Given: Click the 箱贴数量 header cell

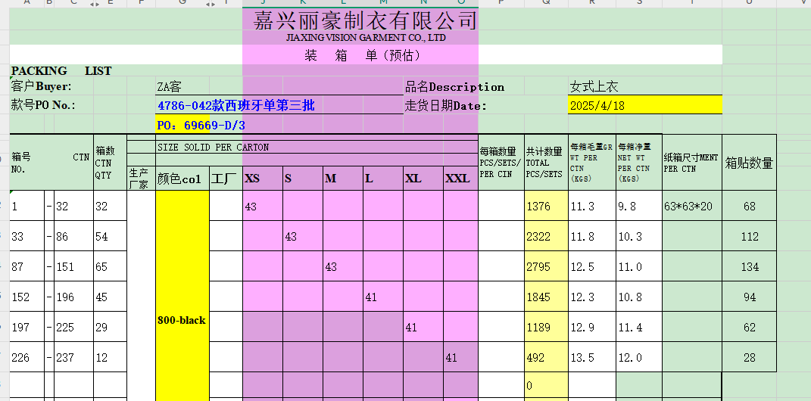Looking at the screenshot, I should click(749, 163).
